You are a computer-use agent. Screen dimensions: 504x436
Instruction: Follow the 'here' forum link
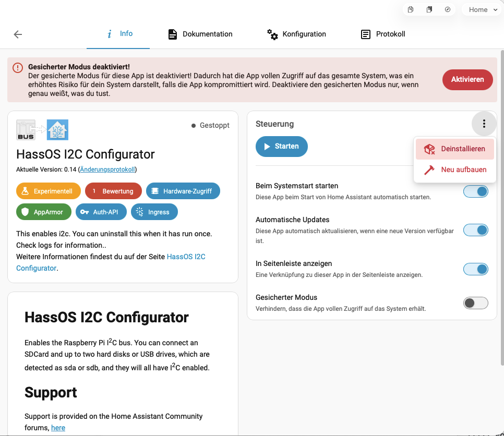pyautogui.click(x=58, y=428)
